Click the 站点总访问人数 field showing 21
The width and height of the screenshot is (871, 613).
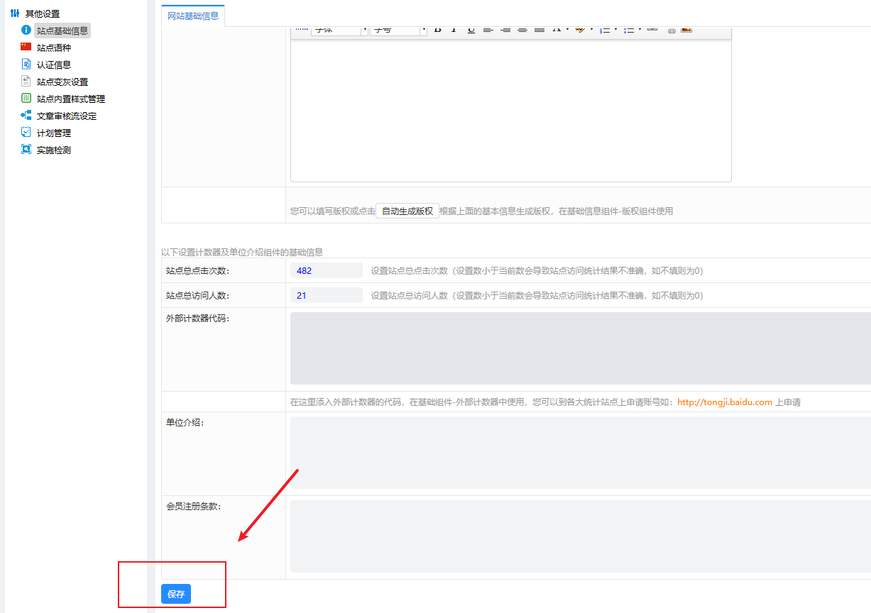[327, 295]
